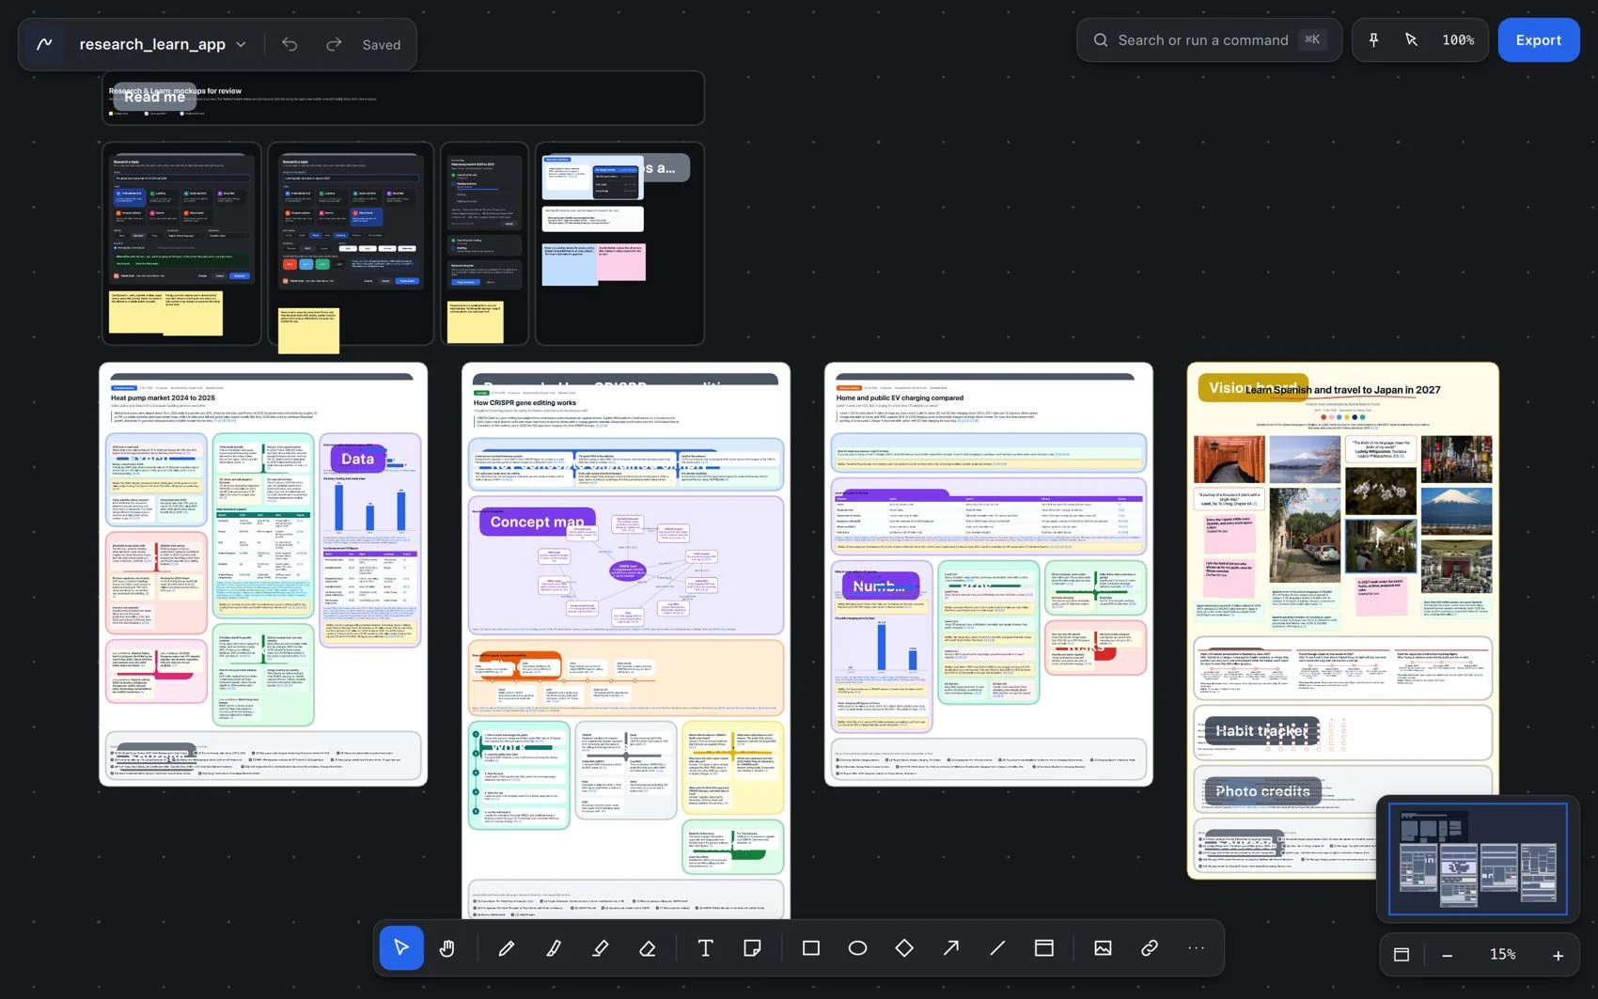The image size is (1598, 999).
Task: Zoom in with the plus button
Action: click(1558, 955)
